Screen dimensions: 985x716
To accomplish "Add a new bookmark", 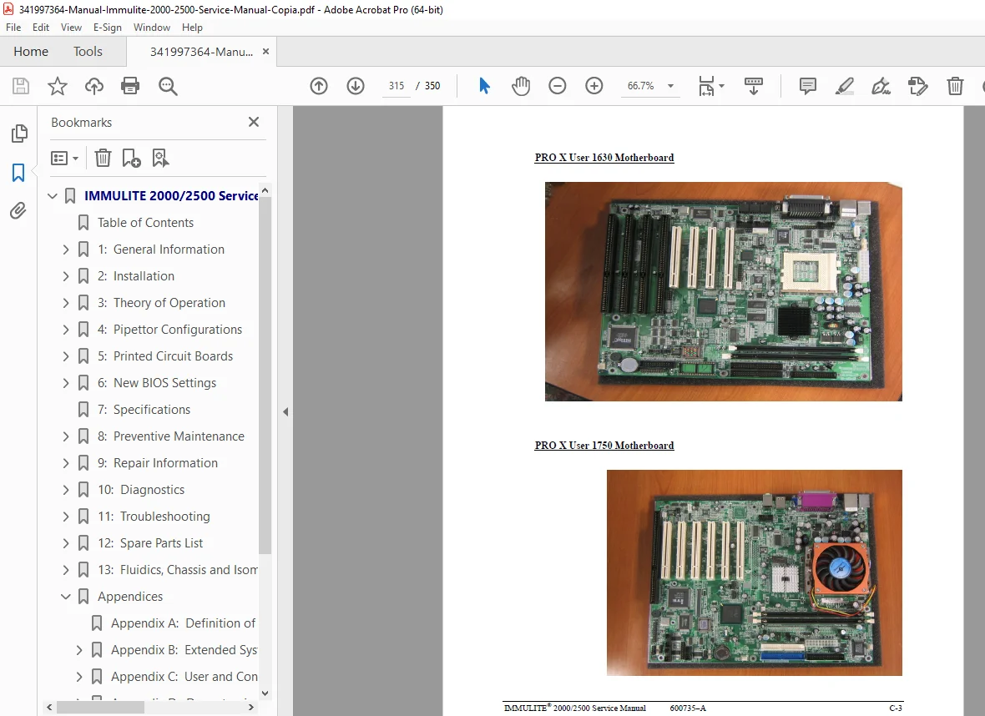I will [131, 159].
